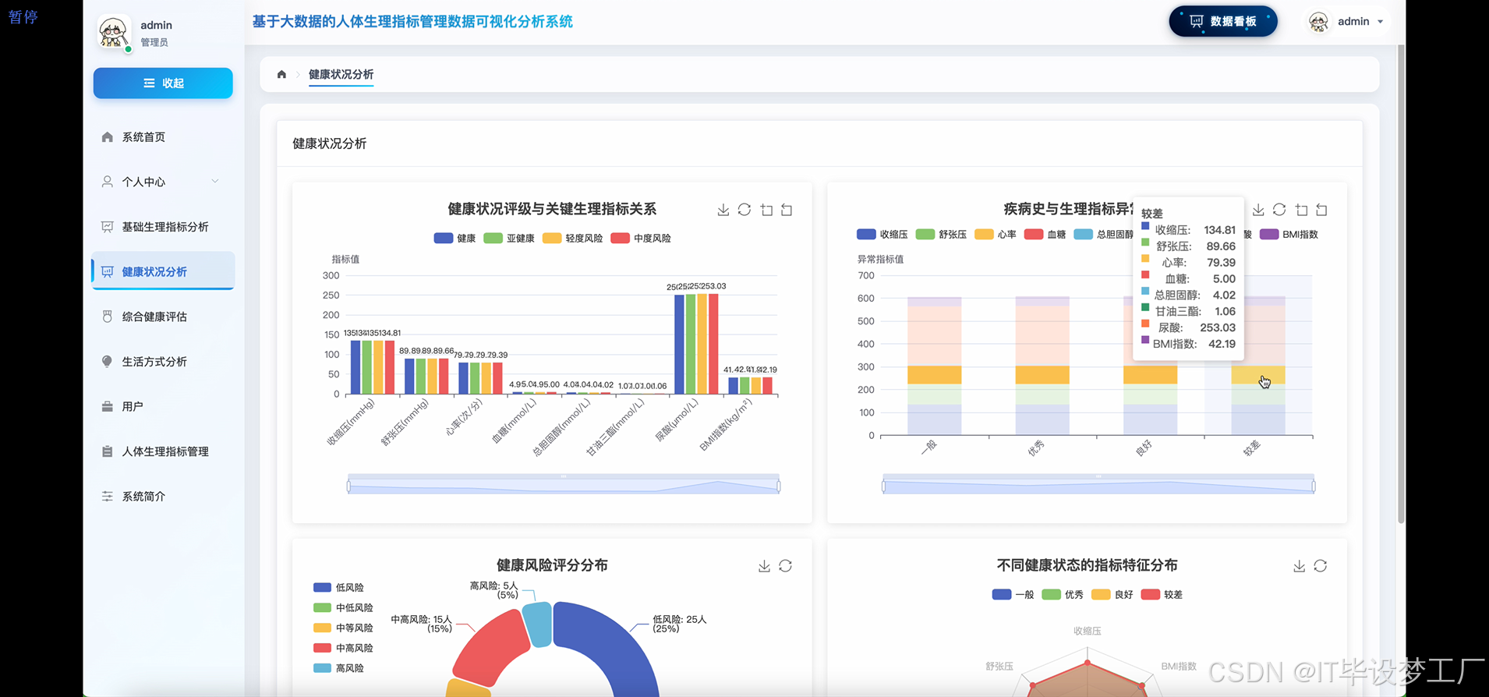The height and width of the screenshot is (697, 1489).
Task: Click the 个人中心 person icon
Action: pyautogui.click(x=108, y=182)
